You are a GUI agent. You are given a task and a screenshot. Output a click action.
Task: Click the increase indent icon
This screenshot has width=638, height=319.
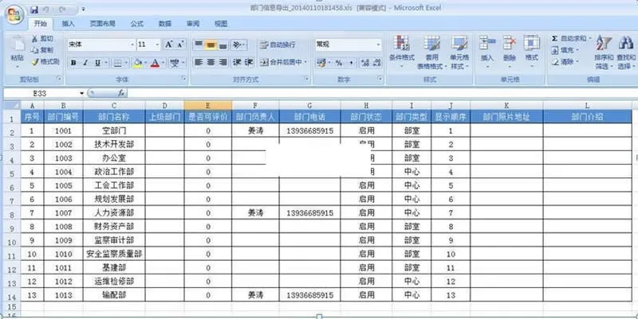click(x=249, y=63)
